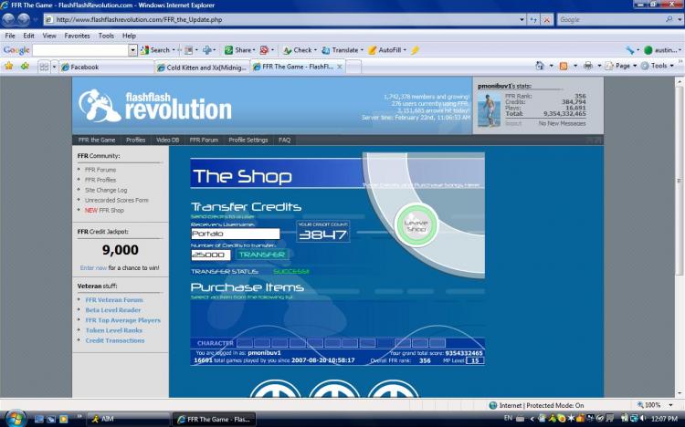Click the AIM taskbar button
This screenshot has height=427, width=685.
click(x=128, y=419)
